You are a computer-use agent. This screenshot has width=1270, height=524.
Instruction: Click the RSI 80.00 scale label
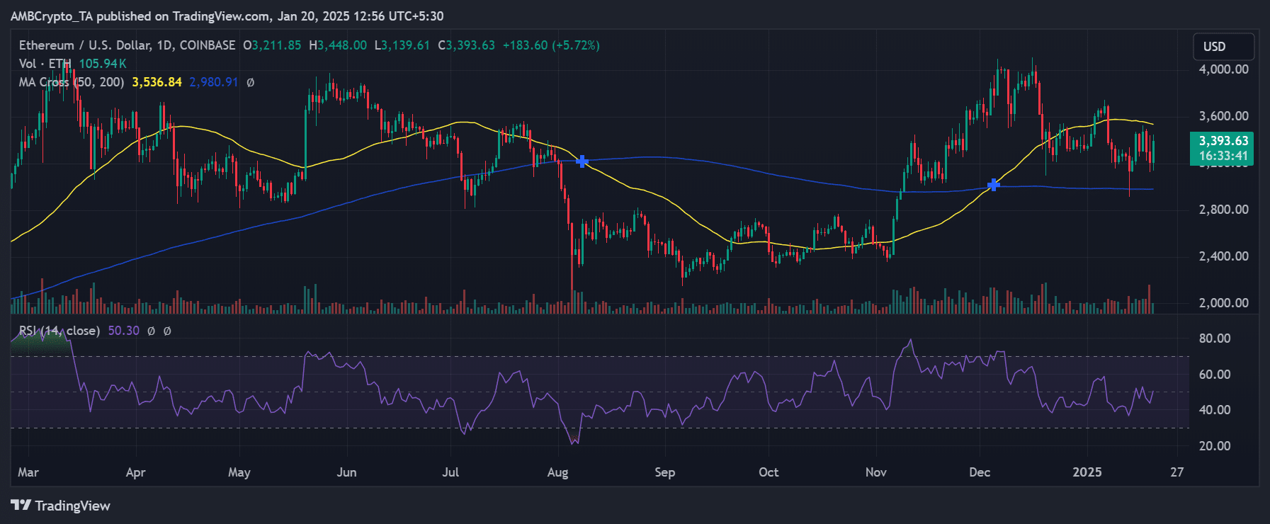point(1214,338)
